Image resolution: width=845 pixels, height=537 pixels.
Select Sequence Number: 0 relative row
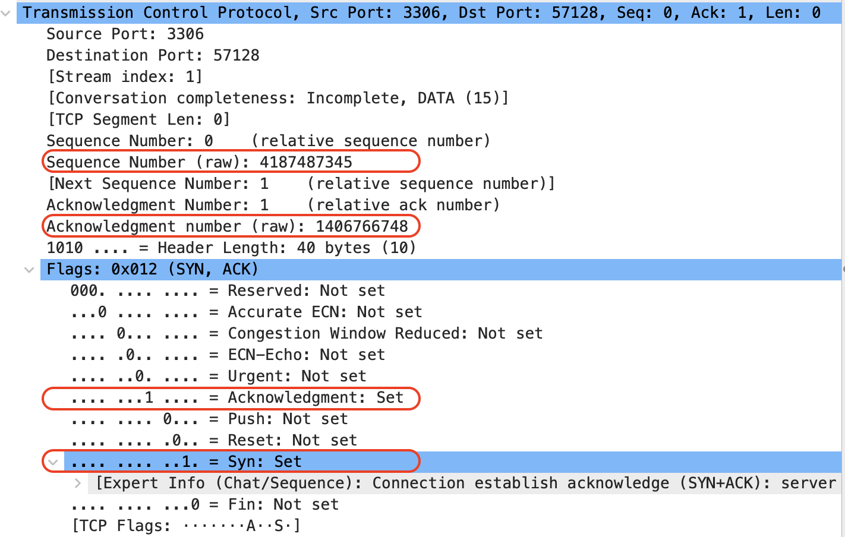click(x=269, y=141)
